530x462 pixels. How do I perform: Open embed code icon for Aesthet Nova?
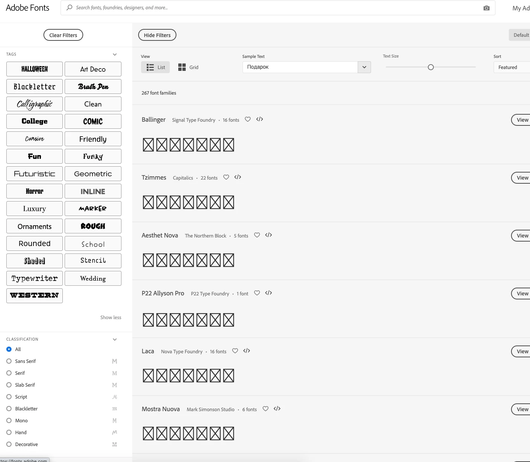pyautogui.click(x=269, y=235)
